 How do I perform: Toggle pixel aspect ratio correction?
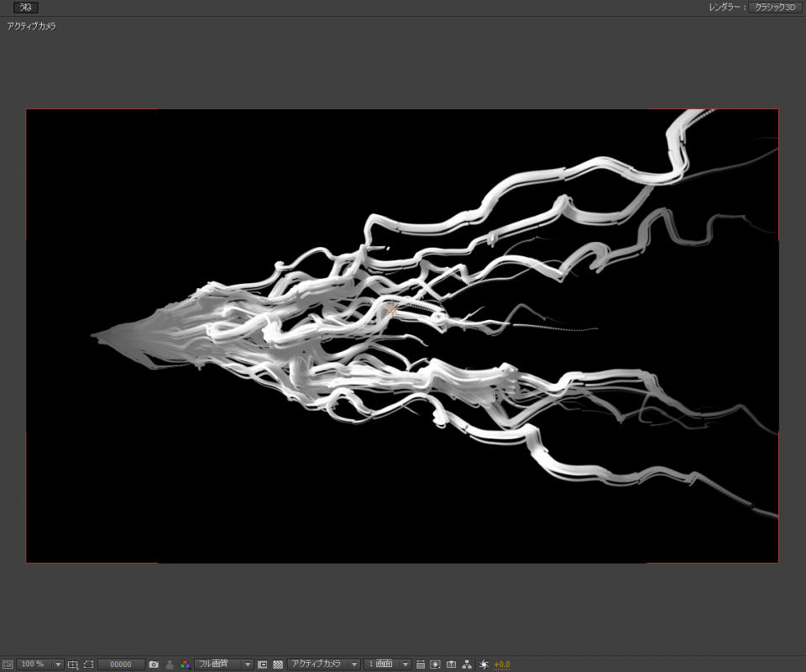(x=421, y=664)
